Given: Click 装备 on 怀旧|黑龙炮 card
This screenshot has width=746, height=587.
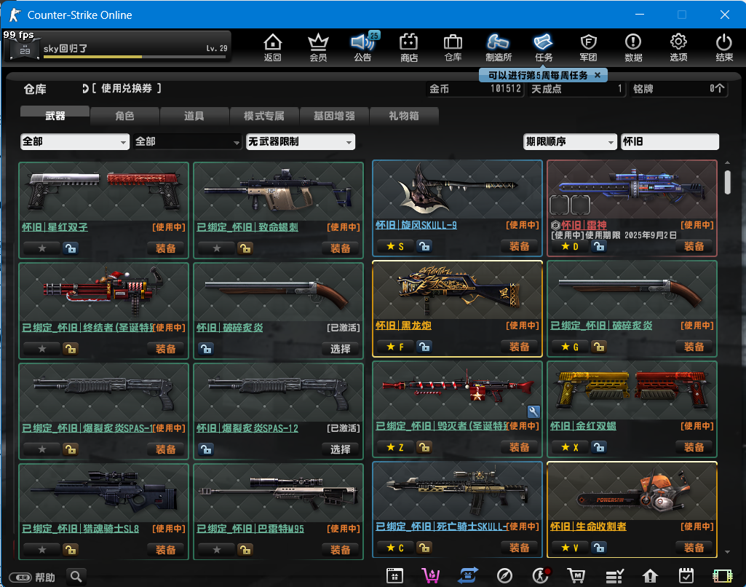Looking at the screenshot, I should (x=519, y=347).
